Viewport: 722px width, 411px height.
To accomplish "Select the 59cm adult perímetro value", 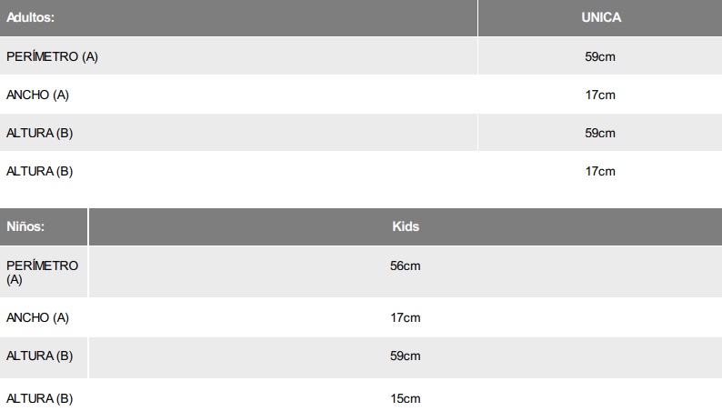I will click(x=600, y=56).
